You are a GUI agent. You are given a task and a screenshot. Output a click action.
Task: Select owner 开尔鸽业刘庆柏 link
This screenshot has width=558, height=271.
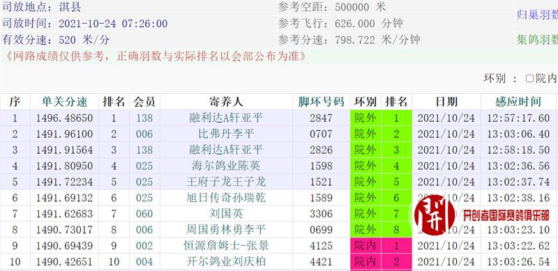coord(226,262)
